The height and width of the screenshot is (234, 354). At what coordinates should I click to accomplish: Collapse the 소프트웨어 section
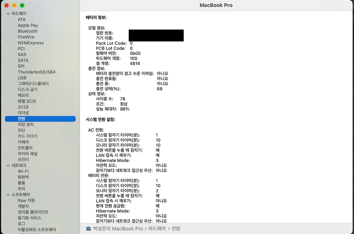coord(8,195)
